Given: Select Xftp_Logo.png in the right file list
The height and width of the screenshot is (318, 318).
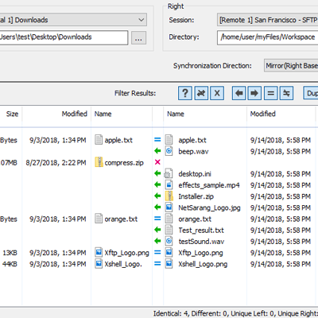Looking at the screenshot, I should pyautogui.click(x=200, y=253).
